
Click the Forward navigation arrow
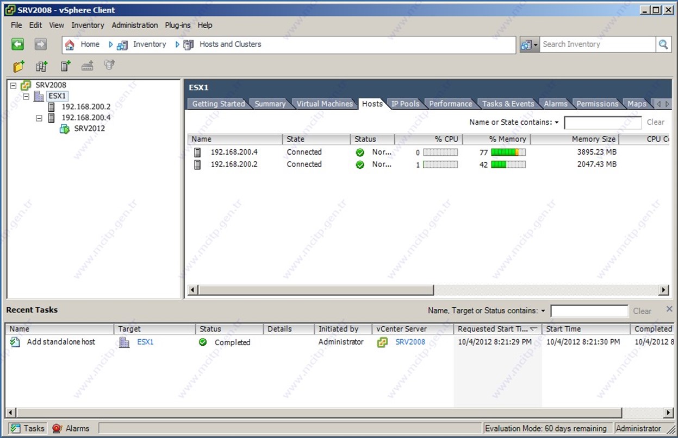point(41,45)
